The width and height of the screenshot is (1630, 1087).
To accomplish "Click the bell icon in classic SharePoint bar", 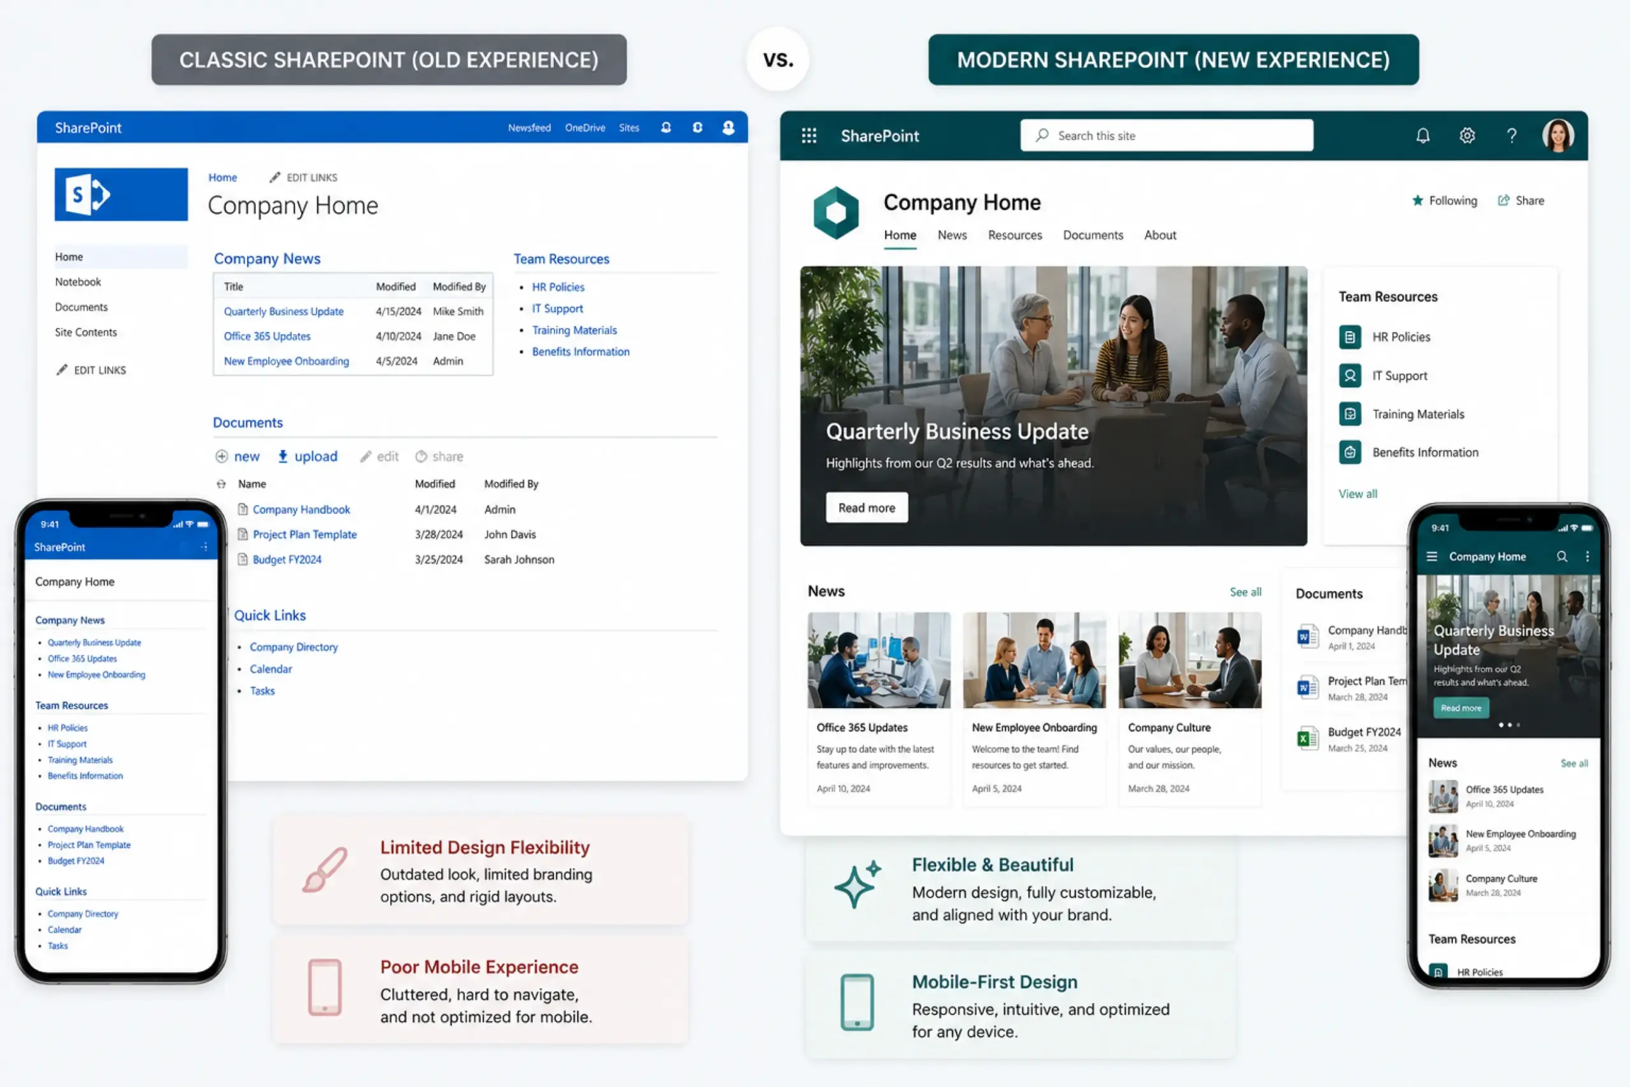I will point(666,127).
